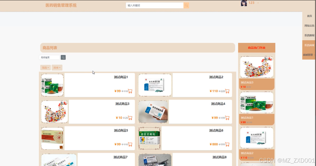The image size is (316, 166).
Task: Click the ¥10 price of 测试商品3 in list
Action: click(x=119, y=118)
